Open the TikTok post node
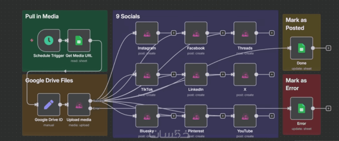 [x=147, y=74]
